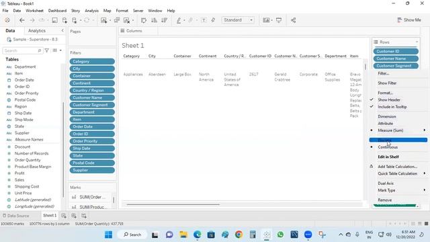Open the Analysis menu
Viewport: 430px width, 242px height.
tap(91, 11)
